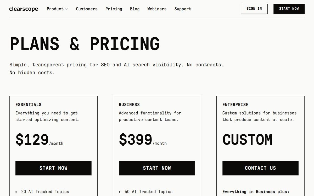Click CONTACT US for the Enterprise plan

click(260, 168)
